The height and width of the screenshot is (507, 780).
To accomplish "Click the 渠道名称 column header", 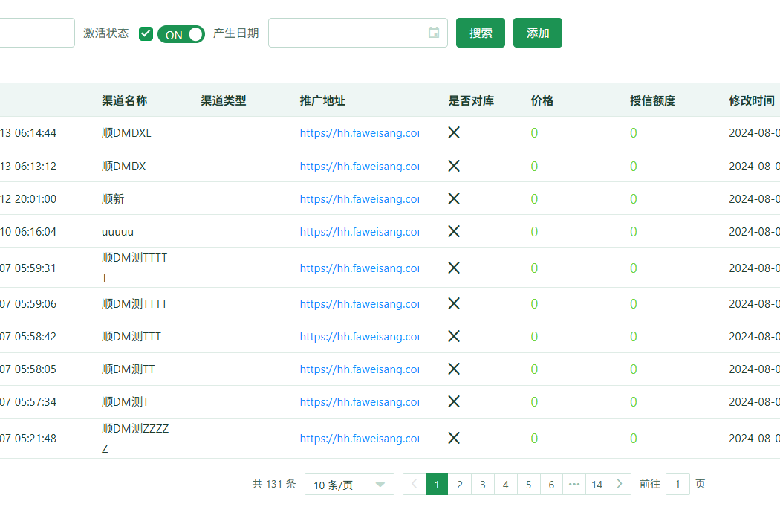I will [124, 100].
